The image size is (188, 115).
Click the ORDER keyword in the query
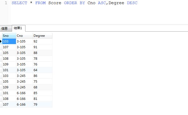71,3
